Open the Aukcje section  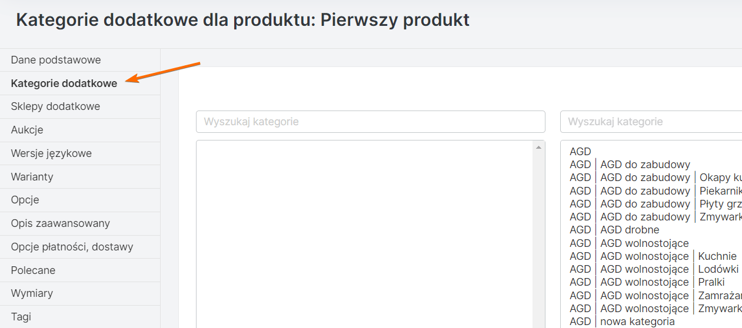point(27,130)
